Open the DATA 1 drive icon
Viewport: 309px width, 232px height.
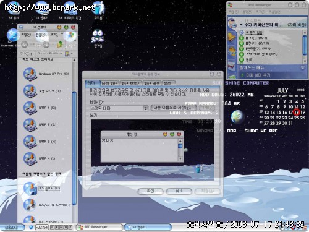pos(30,108)
